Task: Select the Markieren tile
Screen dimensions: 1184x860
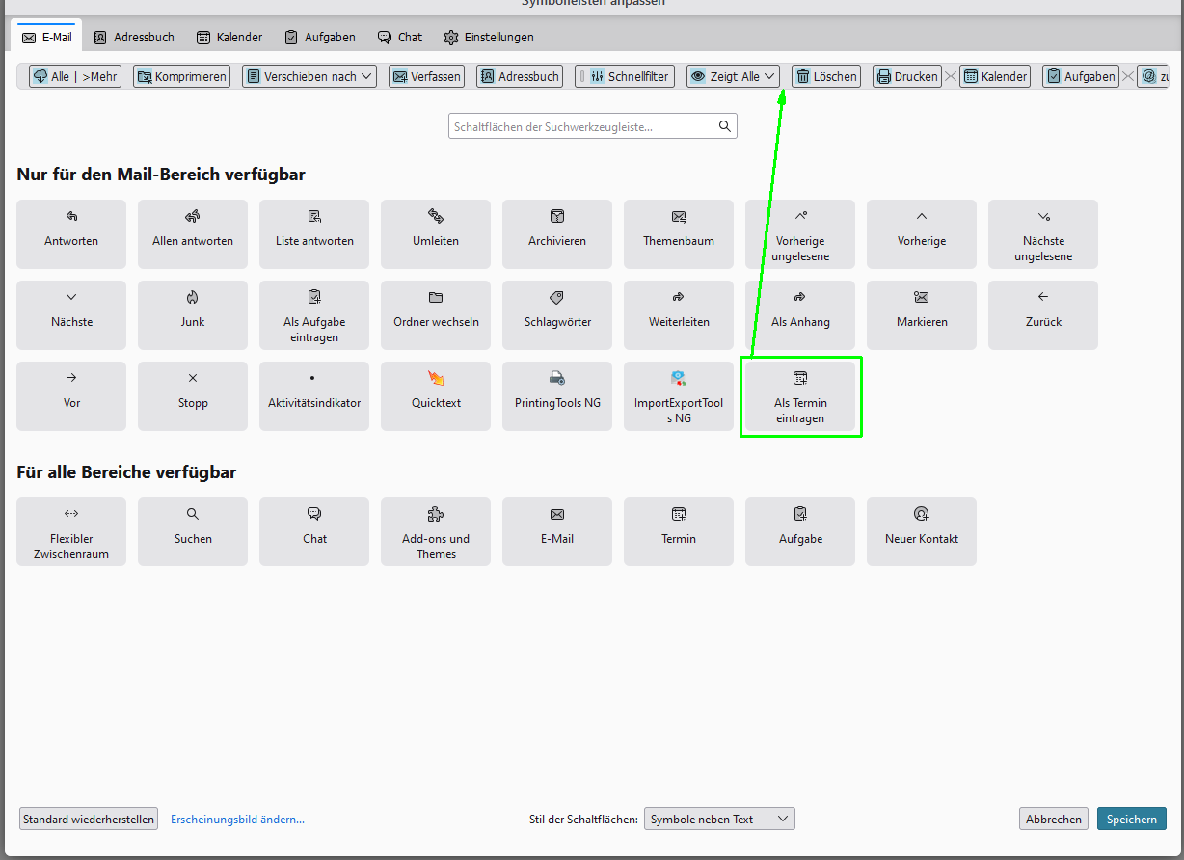Action: (922, 315)
